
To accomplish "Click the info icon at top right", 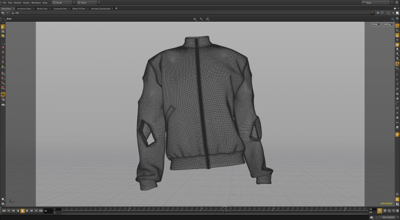I will (397, 3).
